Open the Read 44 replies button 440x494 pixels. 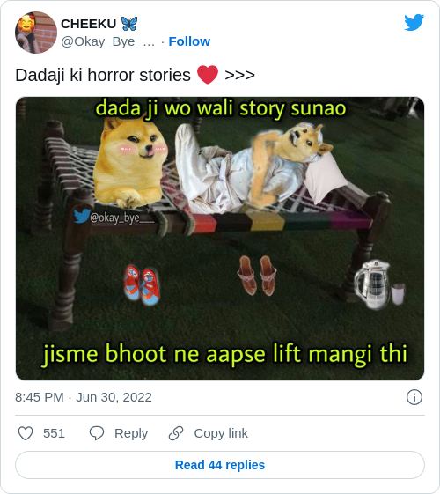click(220, 465)
